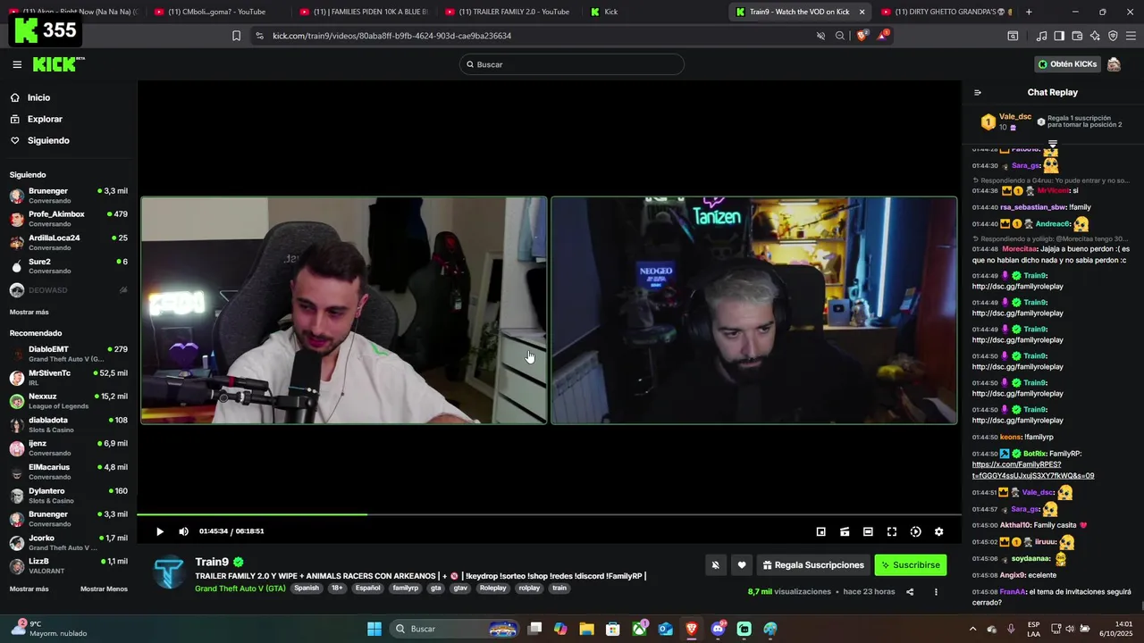Open the browser tab search icon
1144x643 pixels.
[1013, 36]
